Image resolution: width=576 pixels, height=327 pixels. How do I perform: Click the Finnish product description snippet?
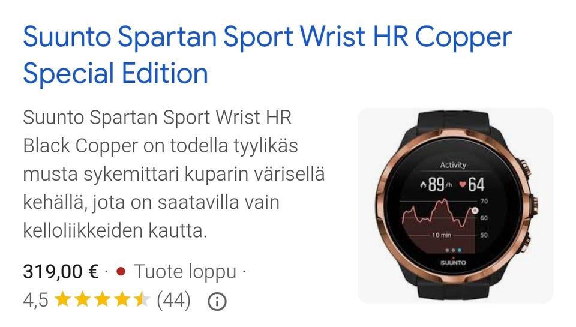[174, 174]
